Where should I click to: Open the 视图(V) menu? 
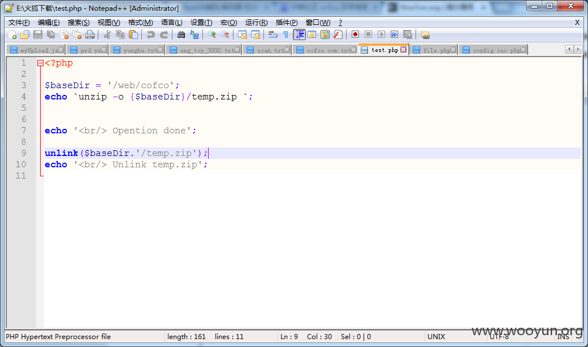click(109, 23)
